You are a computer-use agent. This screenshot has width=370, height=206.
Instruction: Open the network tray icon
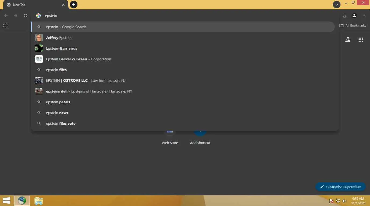click(338, 201)
